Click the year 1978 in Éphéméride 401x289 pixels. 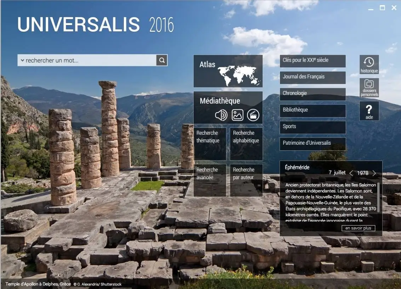363,173
